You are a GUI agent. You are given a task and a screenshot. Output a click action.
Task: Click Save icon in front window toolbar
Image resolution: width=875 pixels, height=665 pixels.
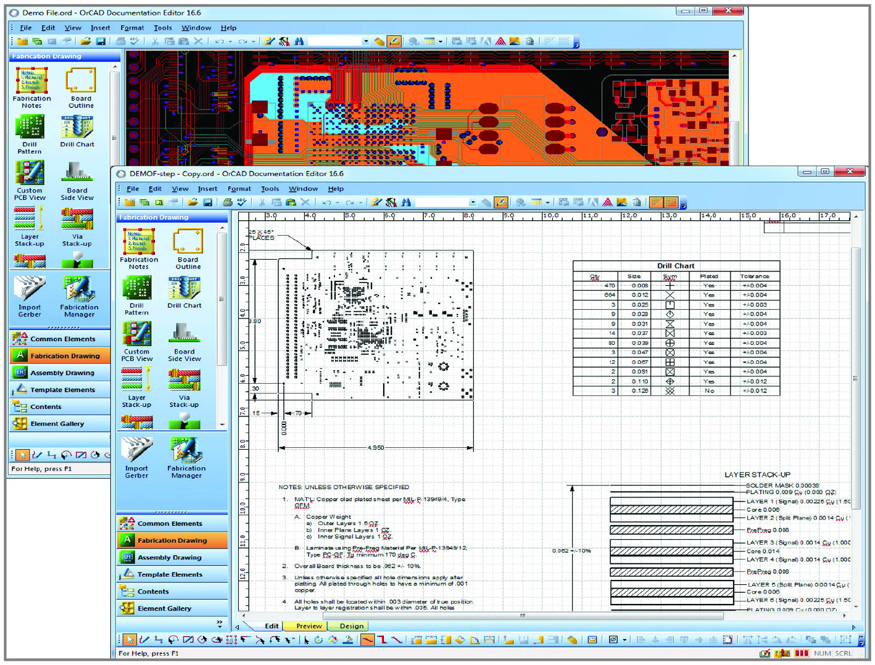point(208,202)
